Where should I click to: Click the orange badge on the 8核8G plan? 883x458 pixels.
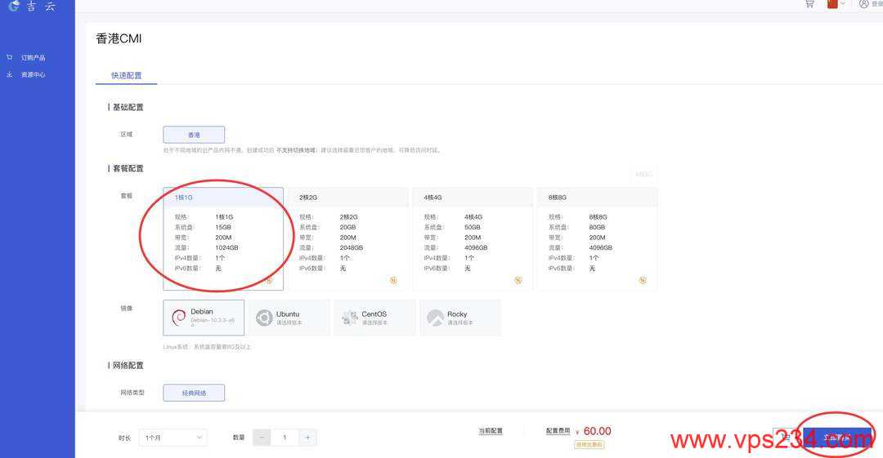pyautogui.click(x=643, y=280)
